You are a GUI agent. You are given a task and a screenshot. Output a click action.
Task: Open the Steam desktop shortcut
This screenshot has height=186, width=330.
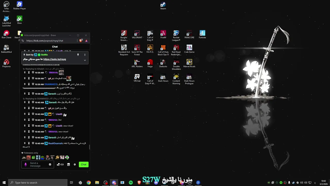(x=163, y=6)
